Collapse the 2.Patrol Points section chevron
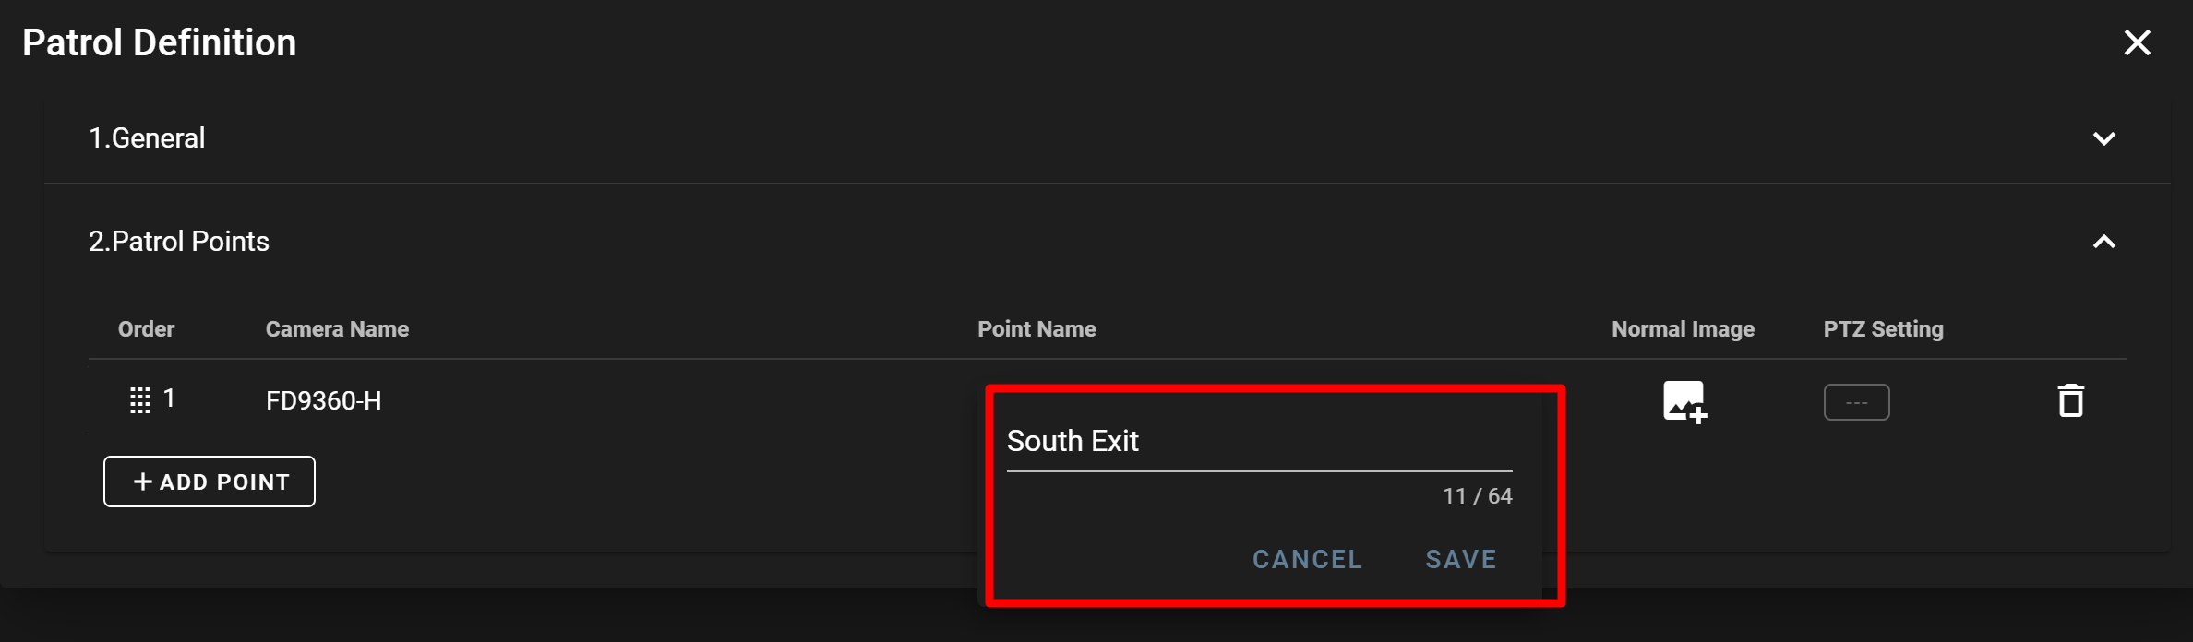 2103,242
